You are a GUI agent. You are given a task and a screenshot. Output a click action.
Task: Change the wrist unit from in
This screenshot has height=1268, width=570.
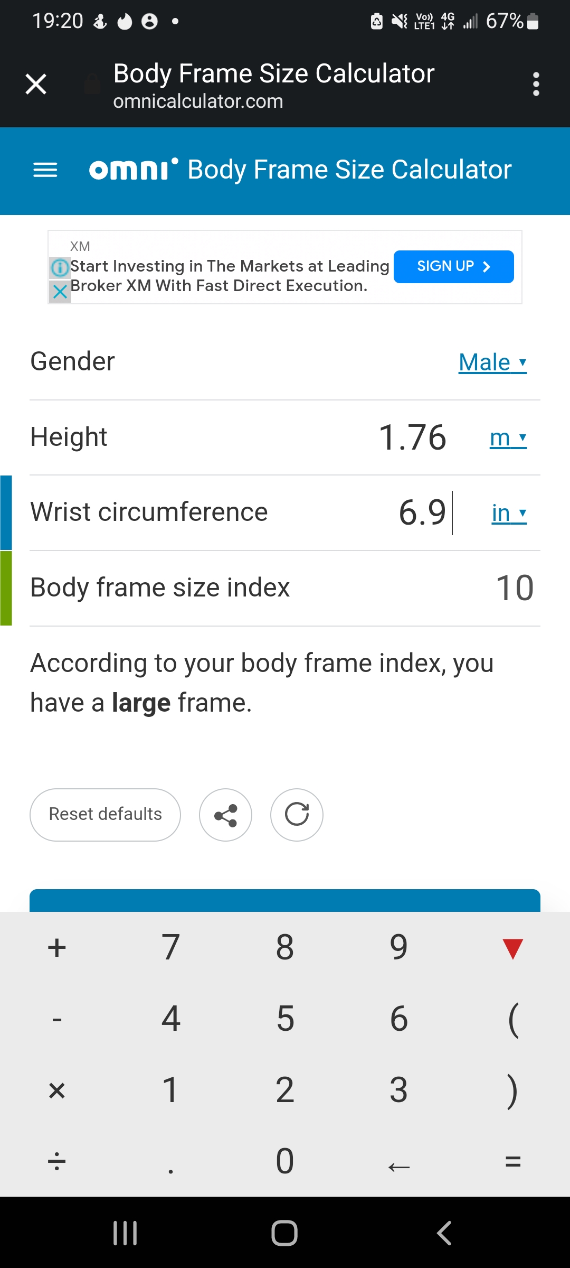tap(509, 513)
